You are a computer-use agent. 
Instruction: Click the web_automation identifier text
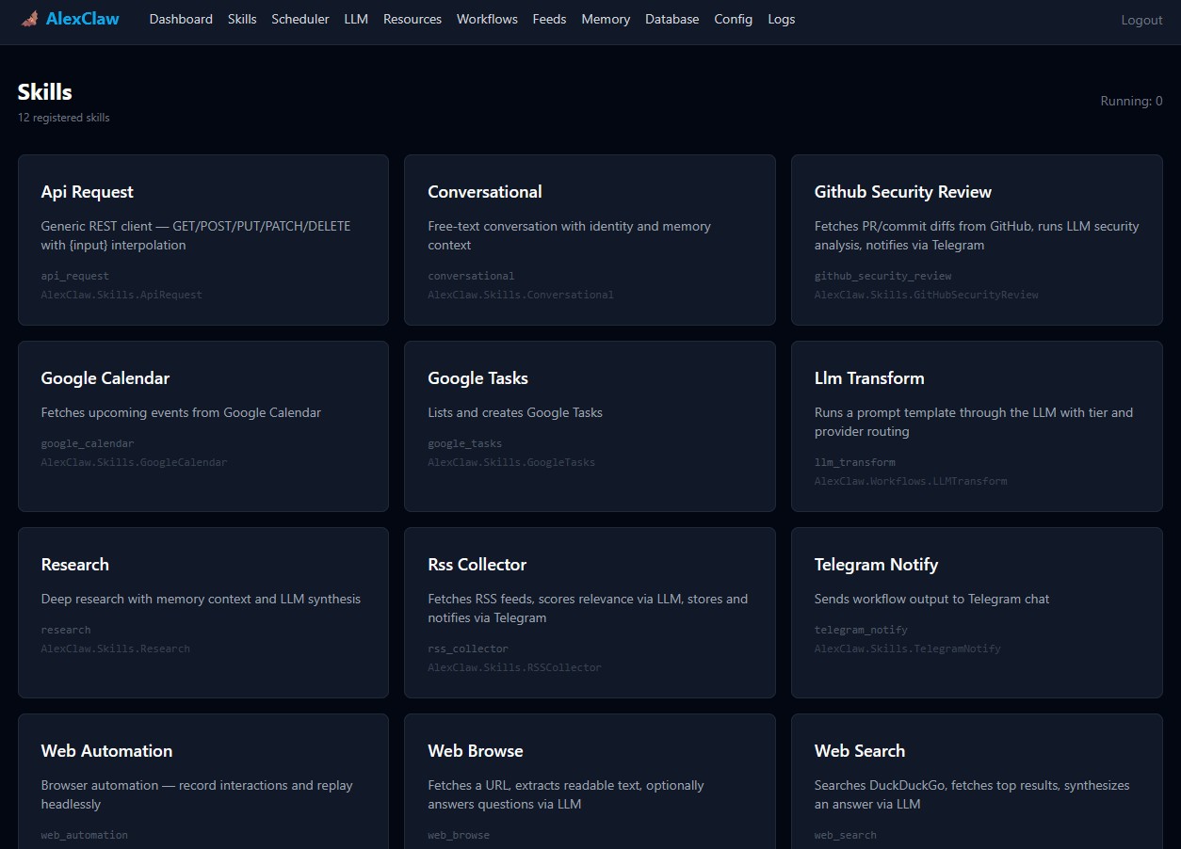(85, 835)
